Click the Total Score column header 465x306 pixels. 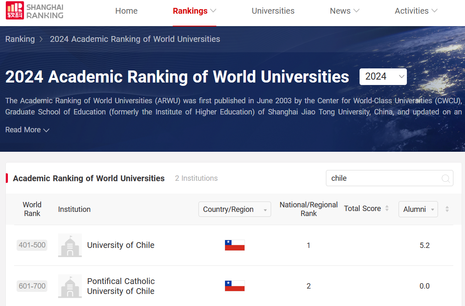362,209
